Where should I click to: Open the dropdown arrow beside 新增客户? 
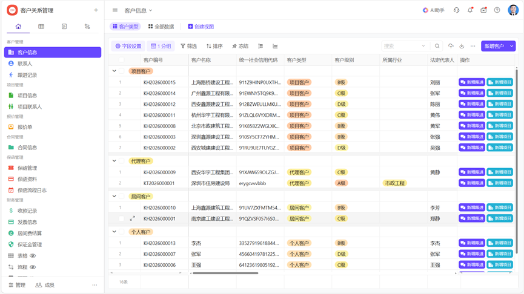(512, 46)
